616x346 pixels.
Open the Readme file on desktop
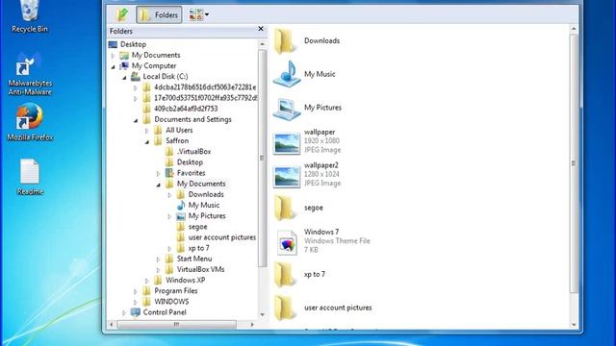click(30, 177)
